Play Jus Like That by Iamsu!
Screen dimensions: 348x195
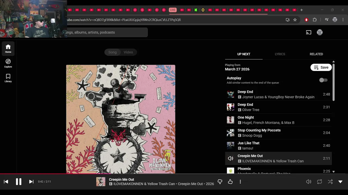pos(278,146)
